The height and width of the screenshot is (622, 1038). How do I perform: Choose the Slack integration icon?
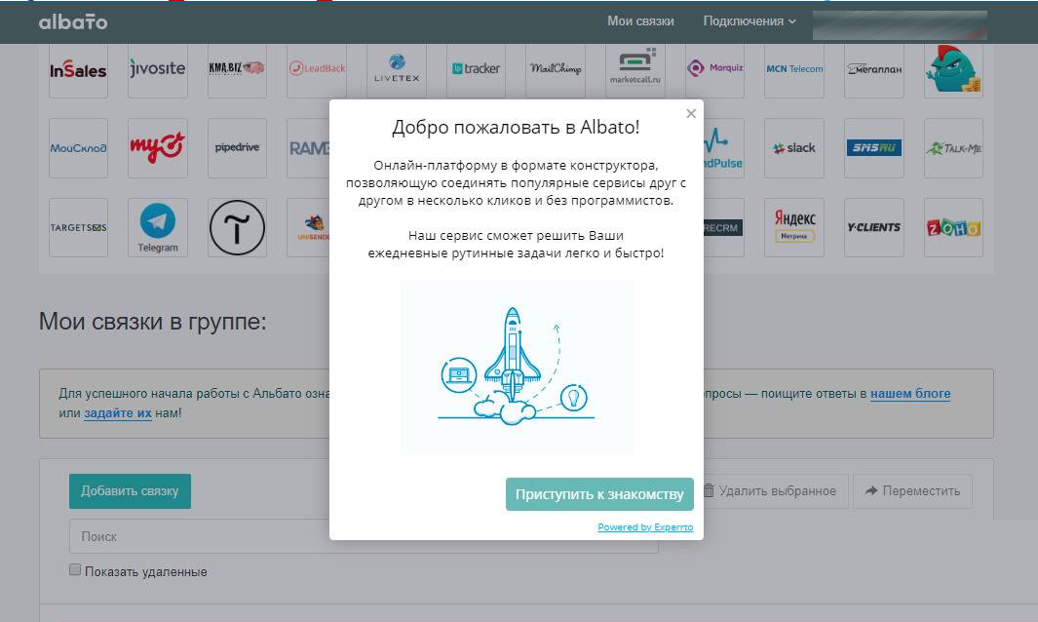click(x=794, y=148)
